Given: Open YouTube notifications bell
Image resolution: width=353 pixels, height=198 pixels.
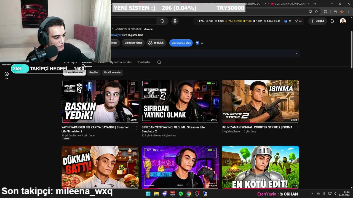Looking at the screenshot, I should tap(332, 21).
